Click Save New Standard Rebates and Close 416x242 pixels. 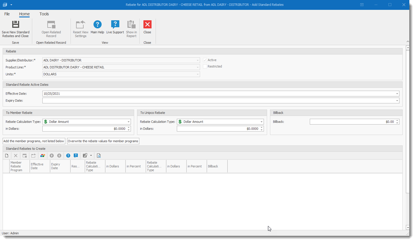(x=15, y=28)
